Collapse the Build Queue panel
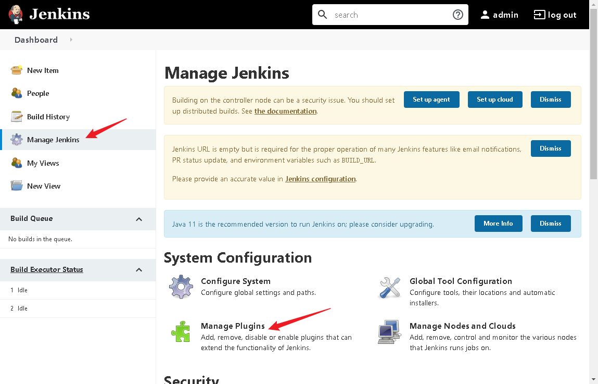598x384 pixels. click(x=139, y=219)
